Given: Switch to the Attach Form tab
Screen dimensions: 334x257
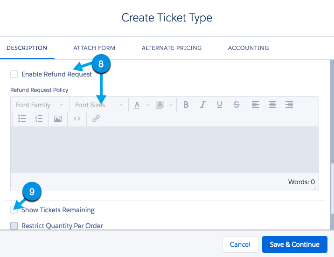Looking at the screenshot, I should pos(94,48).
